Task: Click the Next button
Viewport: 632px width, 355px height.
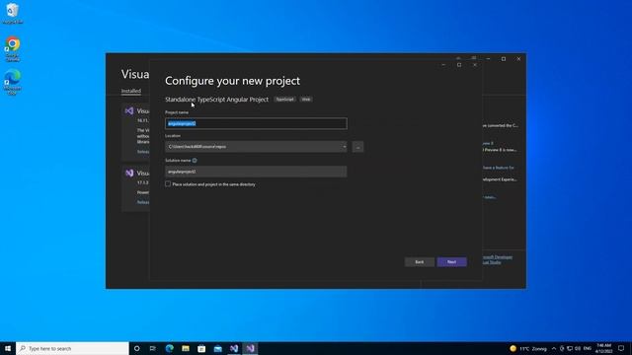Action: pos(452,262)
